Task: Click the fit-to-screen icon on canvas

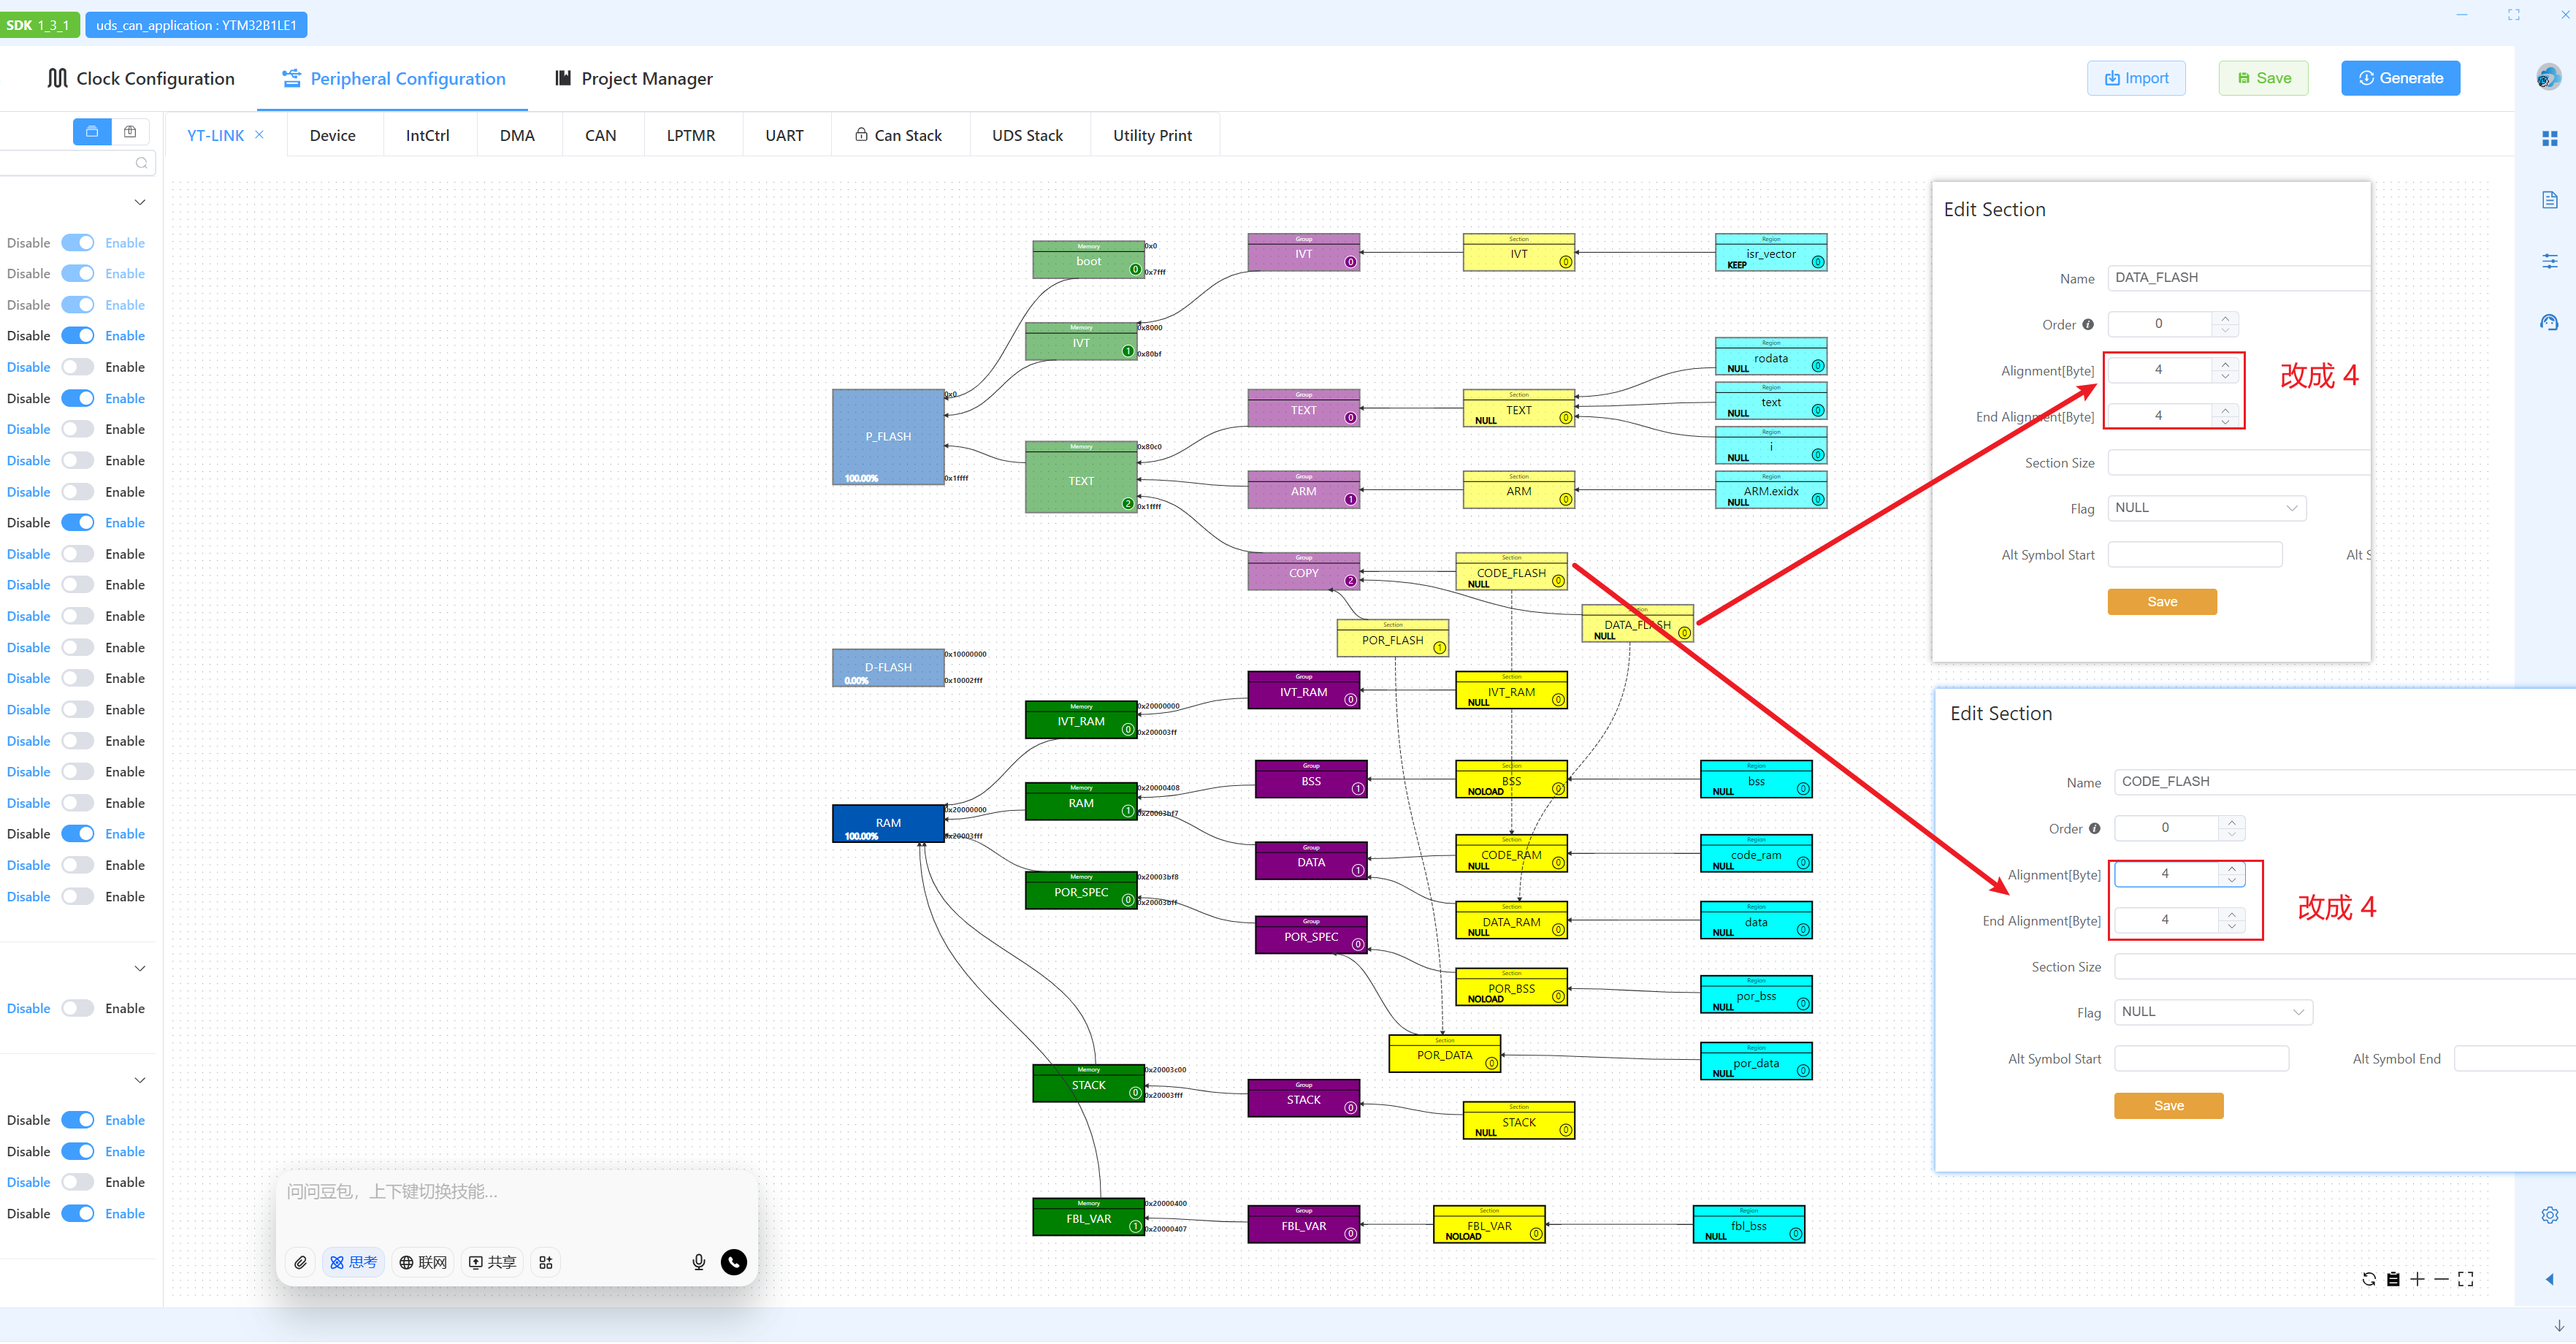Action: click(2465, 1279)
